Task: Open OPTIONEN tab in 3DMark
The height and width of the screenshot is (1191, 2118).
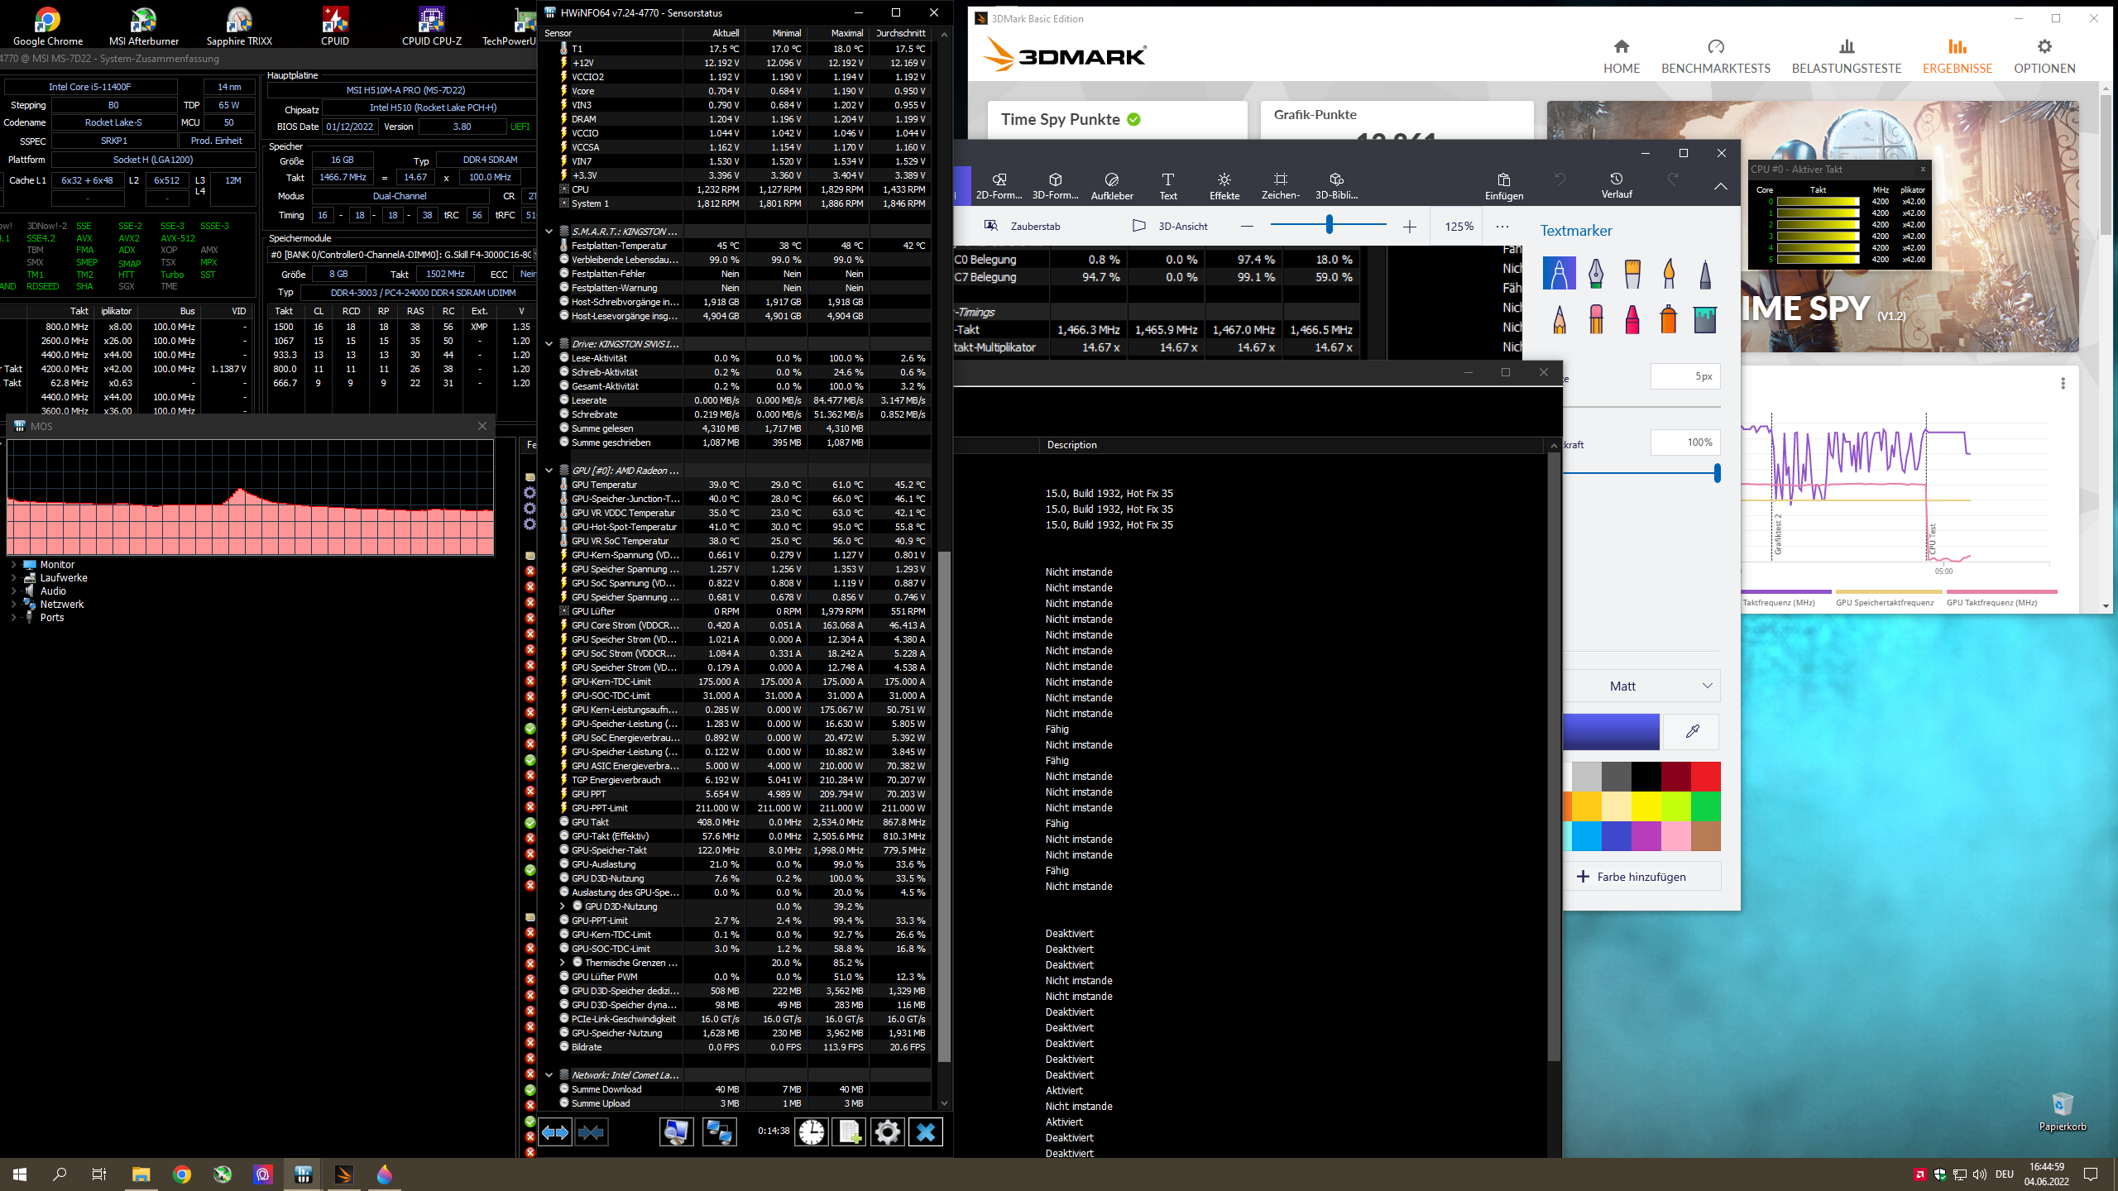Action: (x=2044, y=56)
